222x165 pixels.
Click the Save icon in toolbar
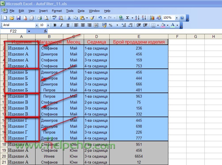click(18, 18)
